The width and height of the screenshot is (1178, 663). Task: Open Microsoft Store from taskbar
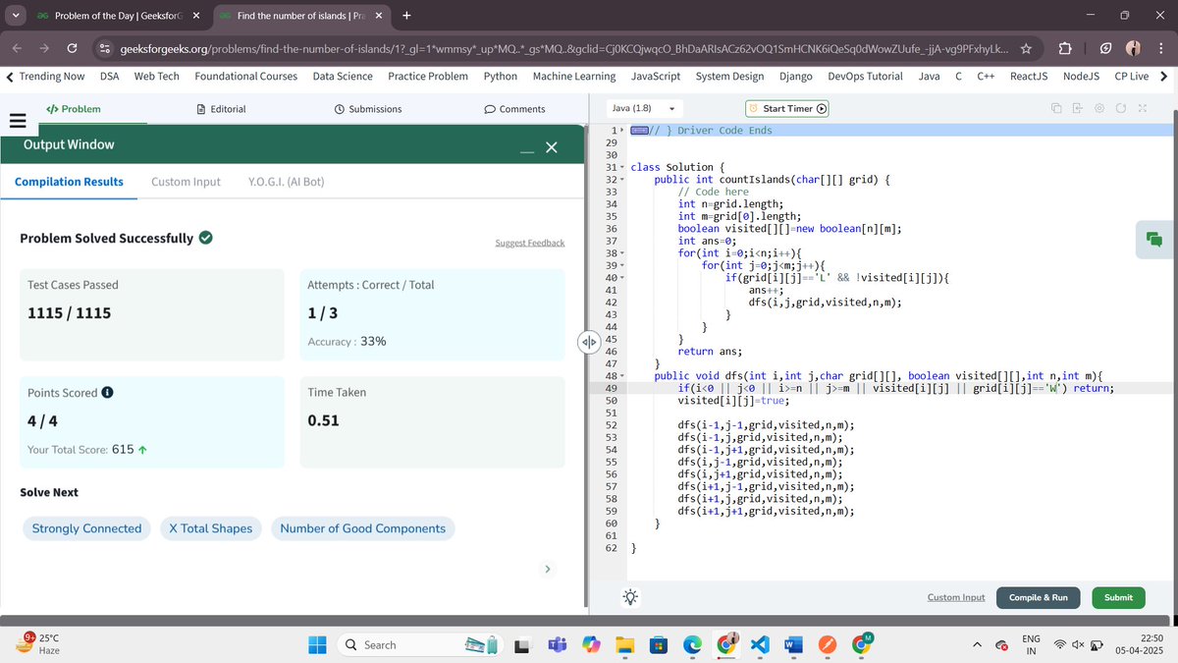(x=659, y=644)
